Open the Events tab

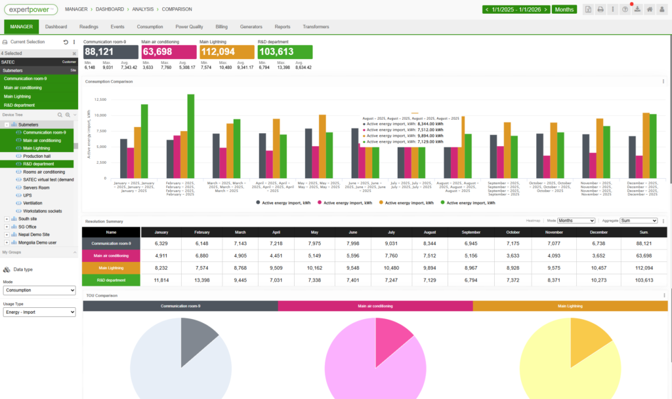tap(117, 27)
